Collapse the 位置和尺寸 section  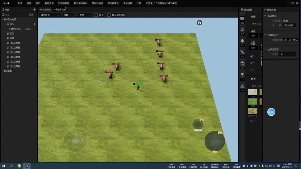click(x=265, y=35)
